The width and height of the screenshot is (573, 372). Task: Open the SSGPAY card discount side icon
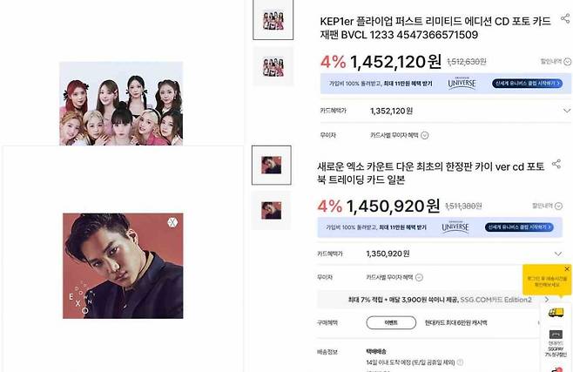tap(556, 342)
